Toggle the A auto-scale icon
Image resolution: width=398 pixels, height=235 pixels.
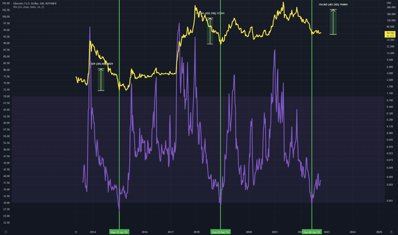[391, 232]
